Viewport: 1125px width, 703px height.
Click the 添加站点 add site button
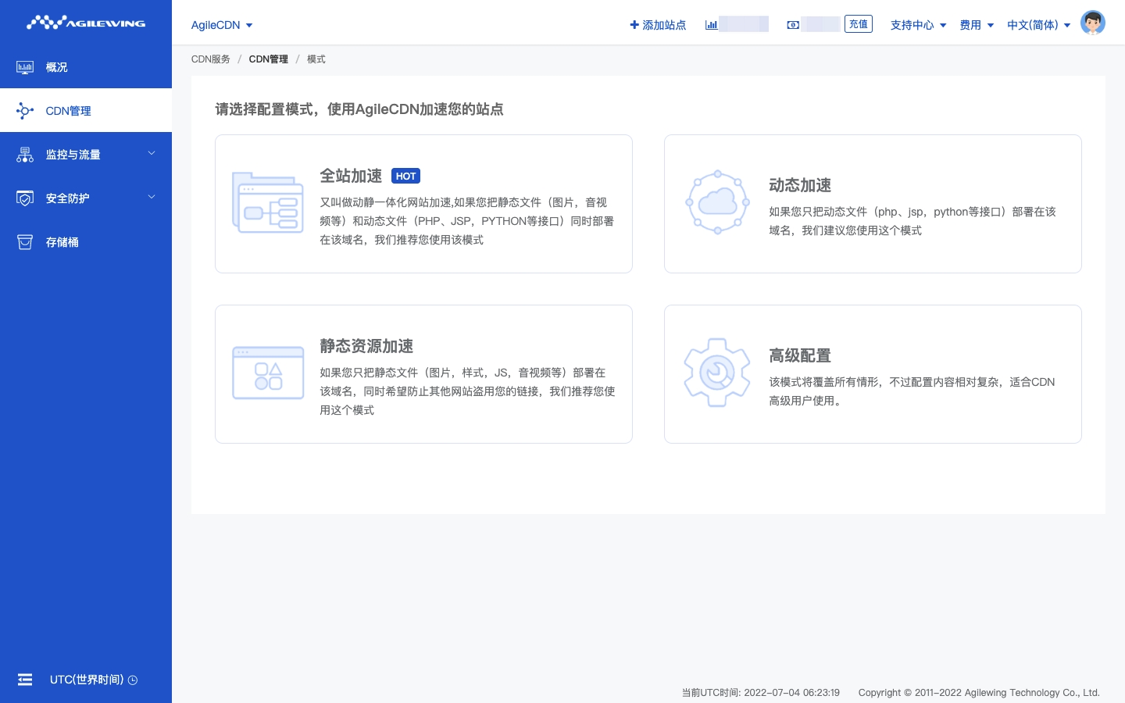click(658, 25)
